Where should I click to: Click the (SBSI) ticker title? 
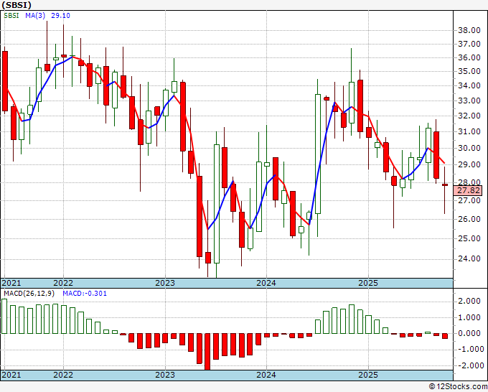pyautogui.click(x=17, y=5)
